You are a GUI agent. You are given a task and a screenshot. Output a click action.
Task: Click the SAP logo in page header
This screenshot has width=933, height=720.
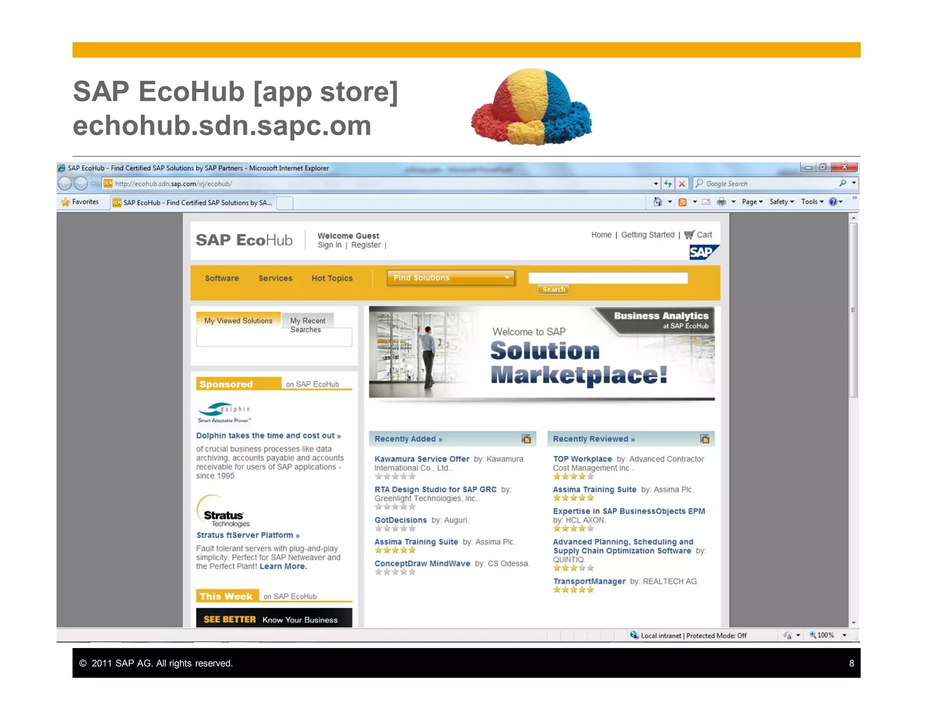pos(704,252)
